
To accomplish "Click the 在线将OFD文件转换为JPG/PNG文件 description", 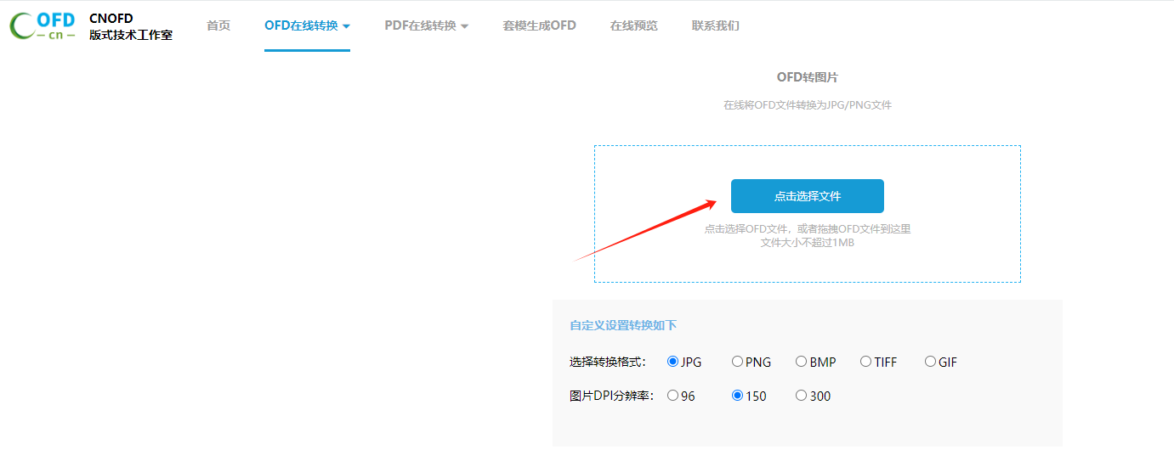I will coord(808,105).
